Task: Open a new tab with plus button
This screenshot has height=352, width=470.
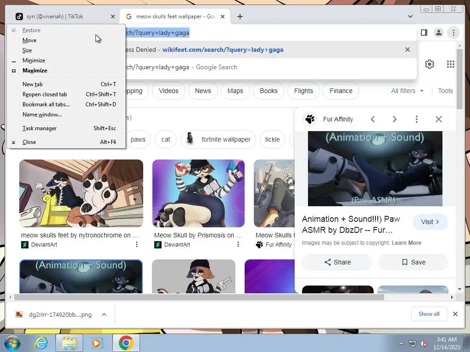Action: 240,16
